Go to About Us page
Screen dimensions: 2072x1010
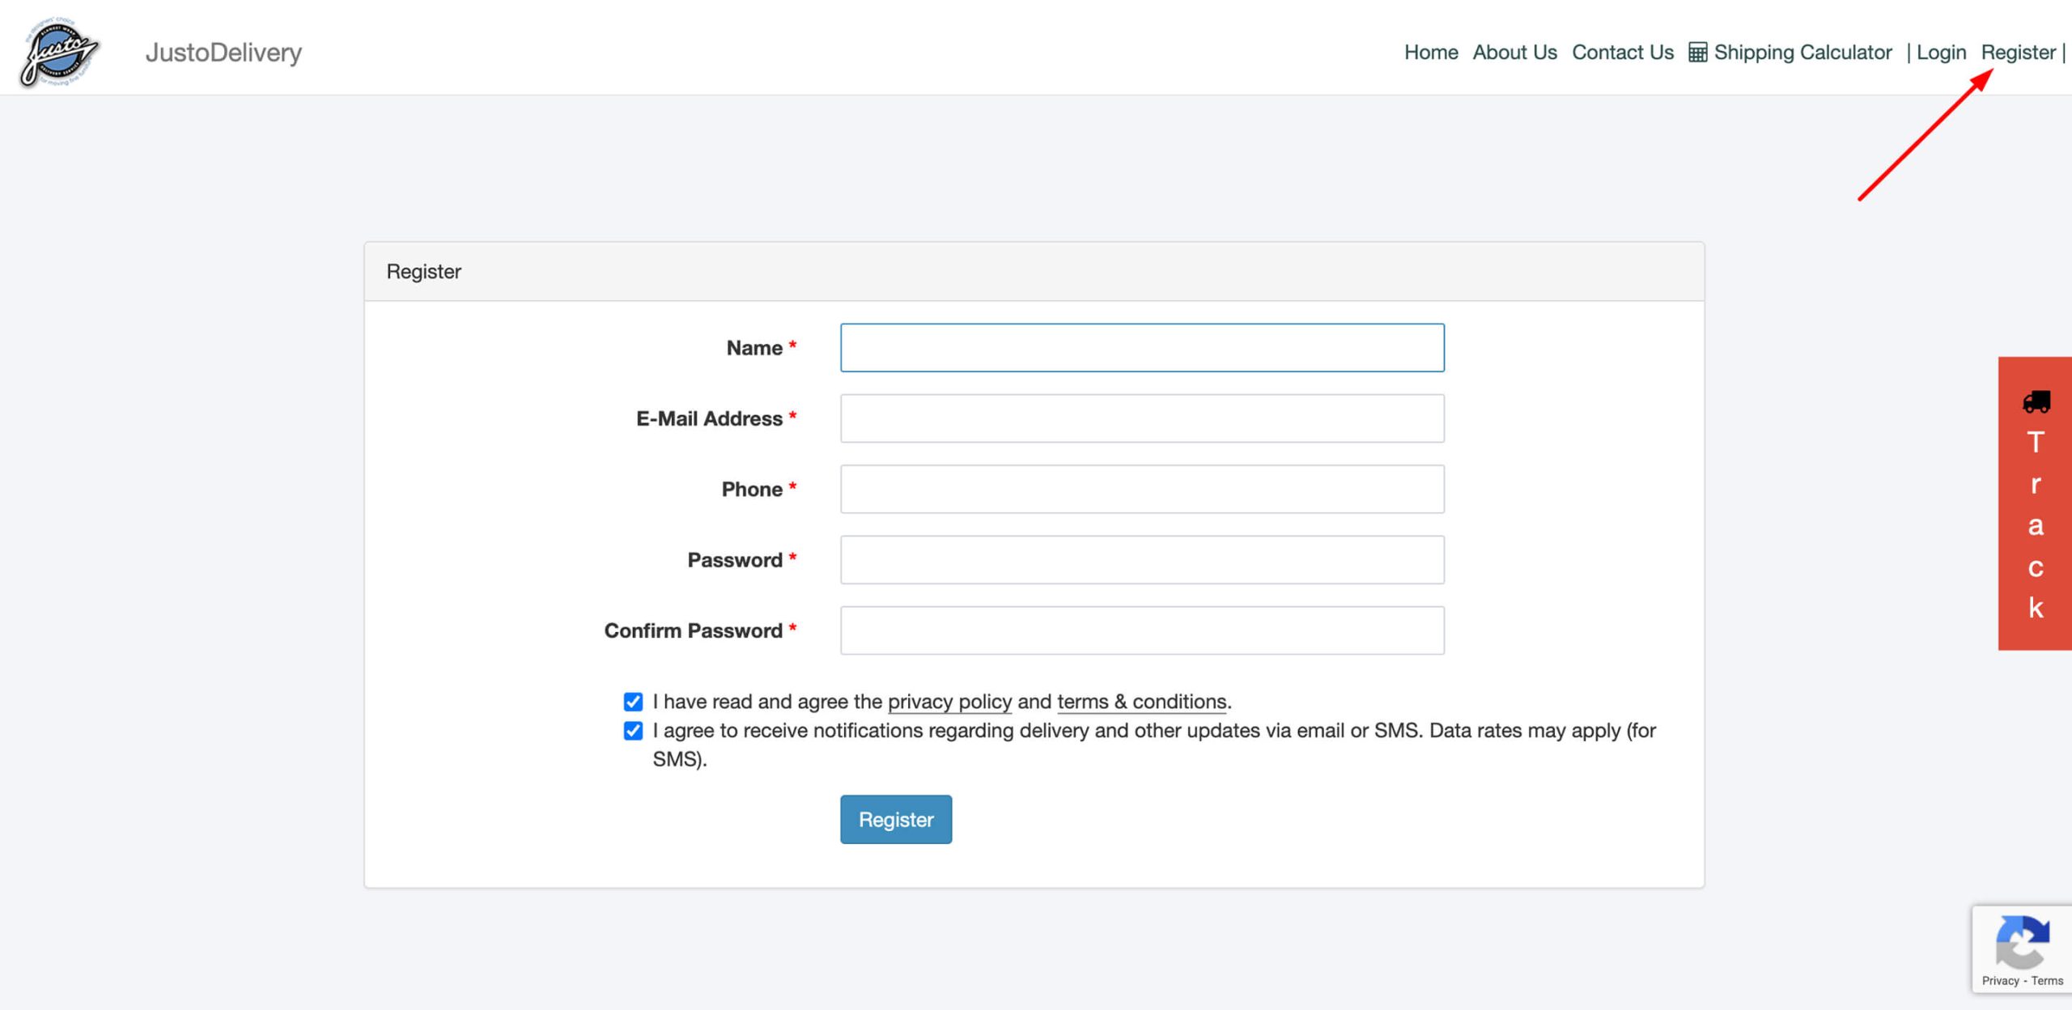pyautogui.click(x=1514, y=53)
